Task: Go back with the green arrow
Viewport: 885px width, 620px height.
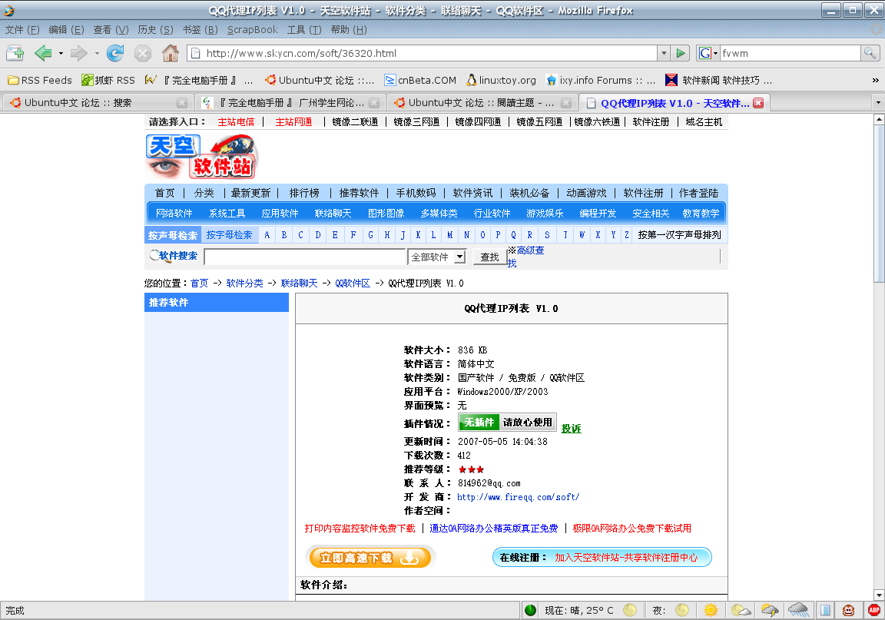Action: tap(43, 53)
